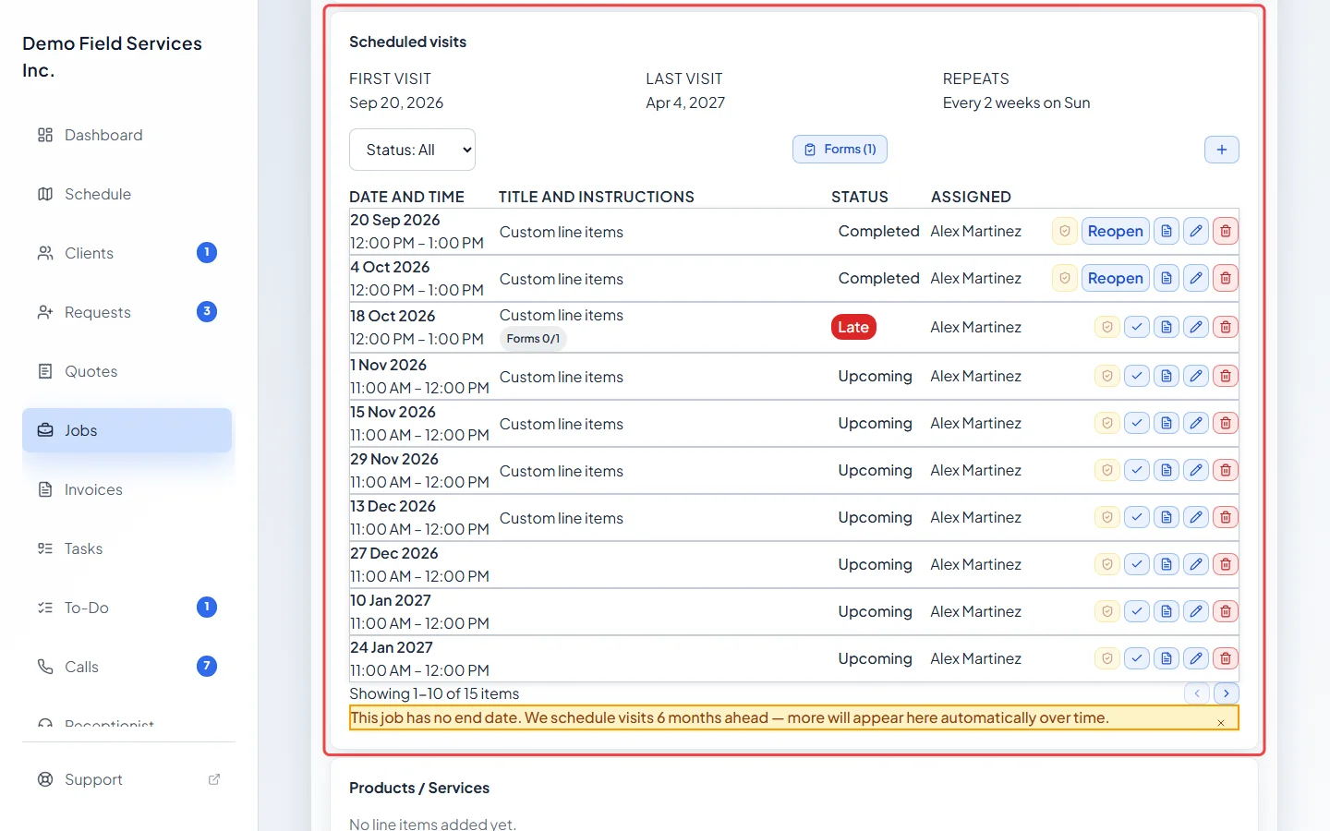Delete the 10 Jan 2027 visit
Image resolution: width=1330 pixels, height=831 pixels.
[1226, 611]
